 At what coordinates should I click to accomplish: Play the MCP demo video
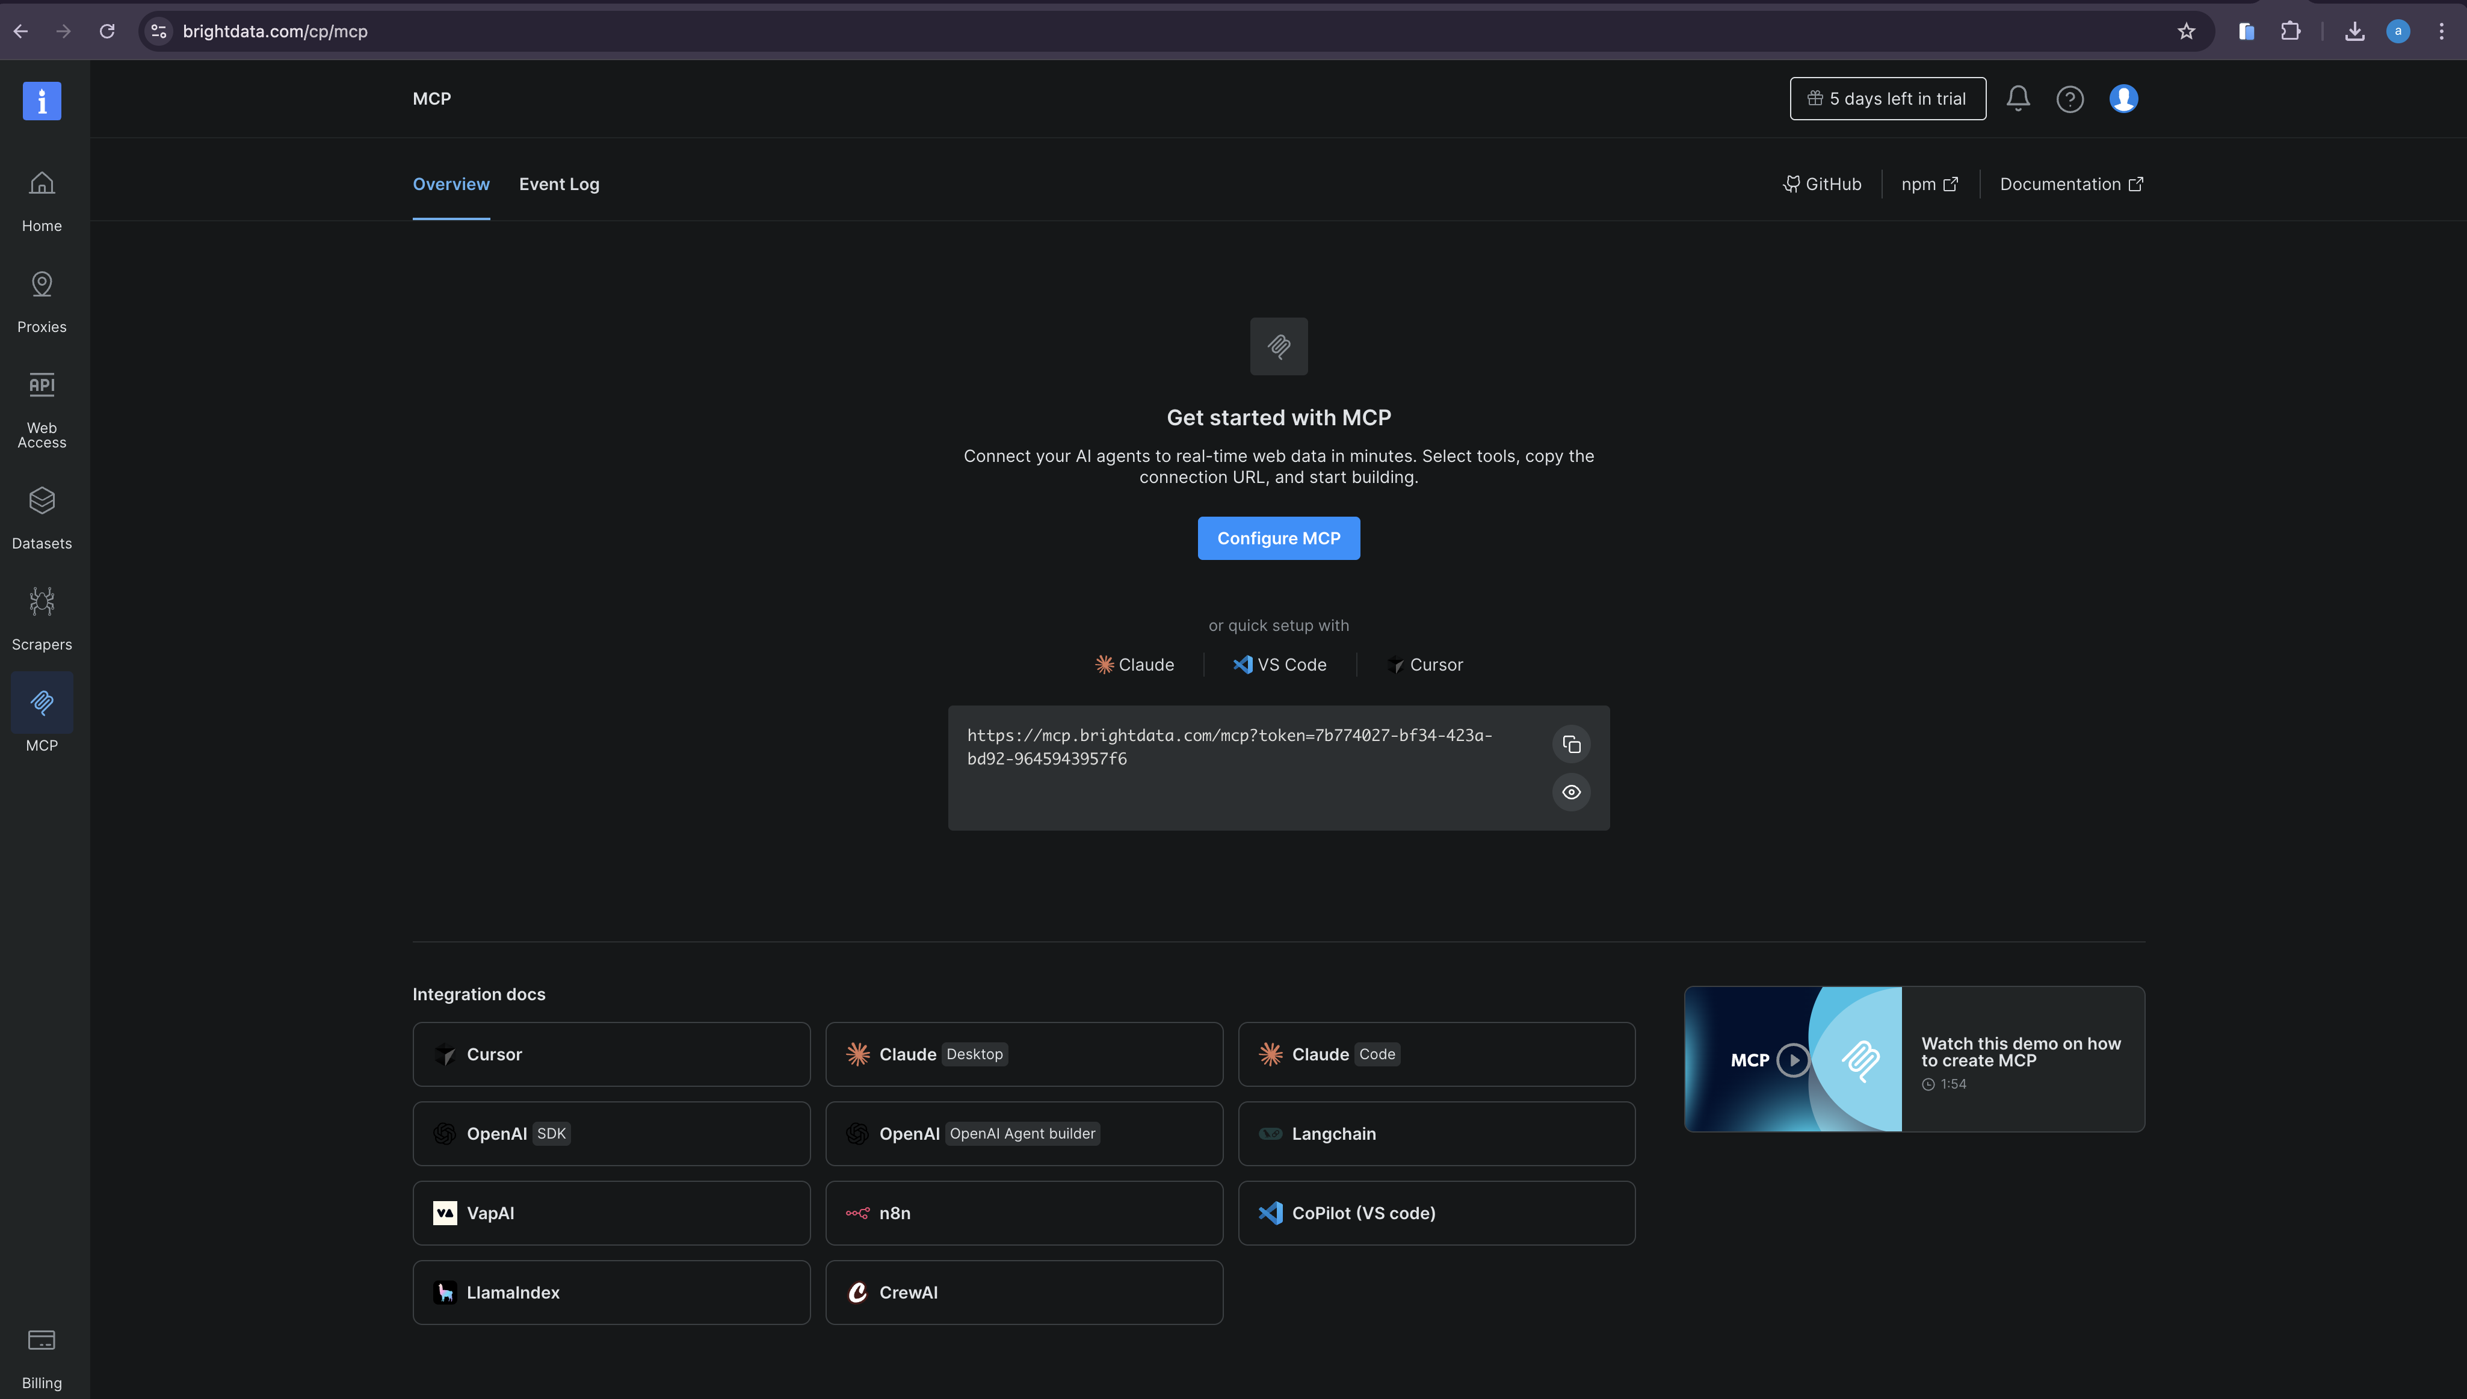coord(1793,1059)
